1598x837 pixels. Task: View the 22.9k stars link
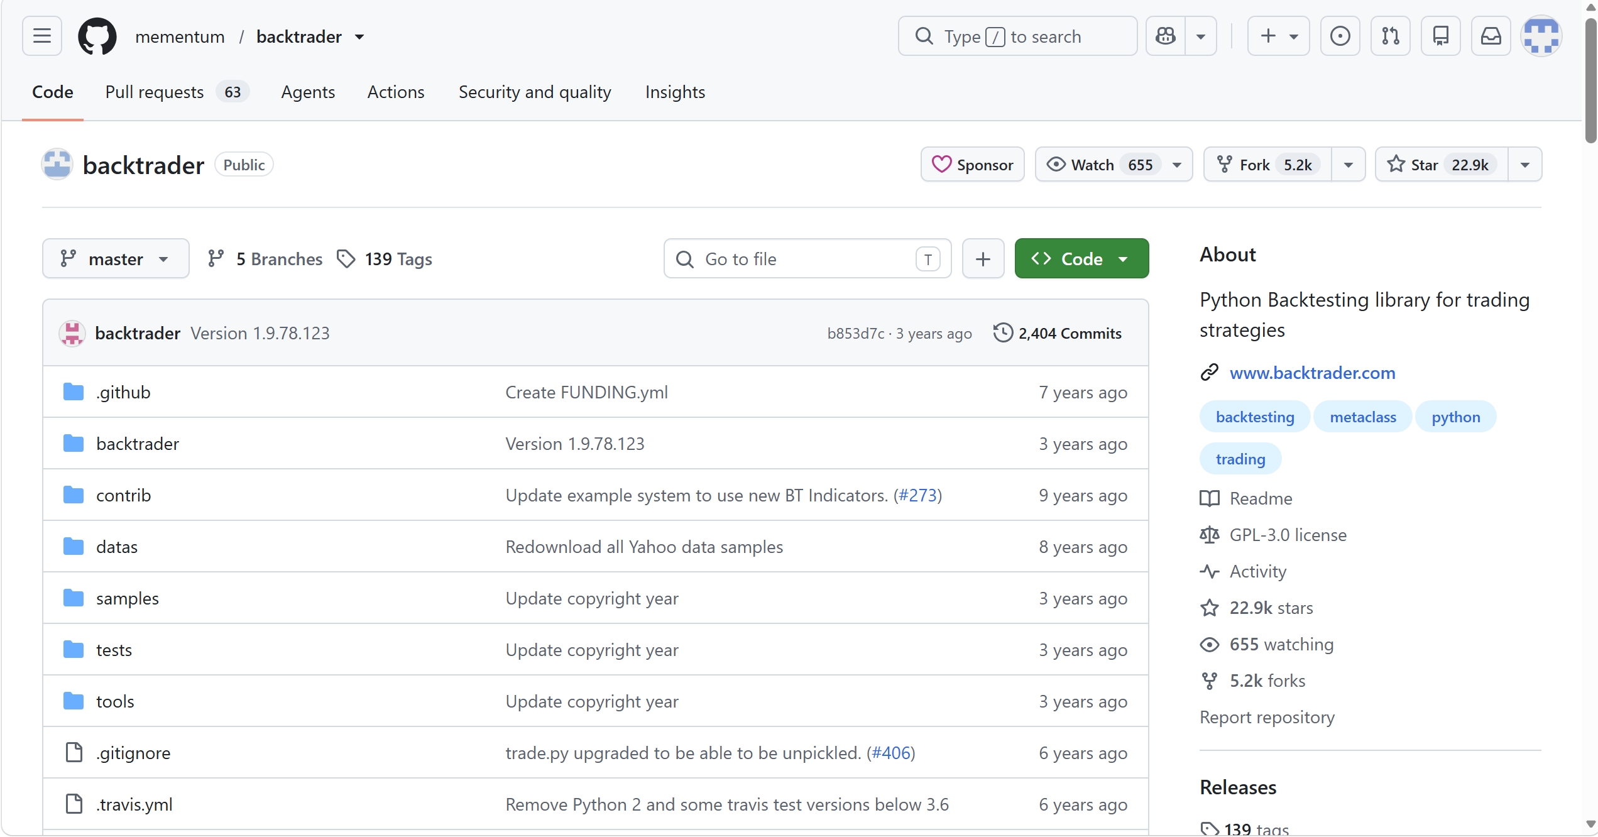coord(1257,608)
